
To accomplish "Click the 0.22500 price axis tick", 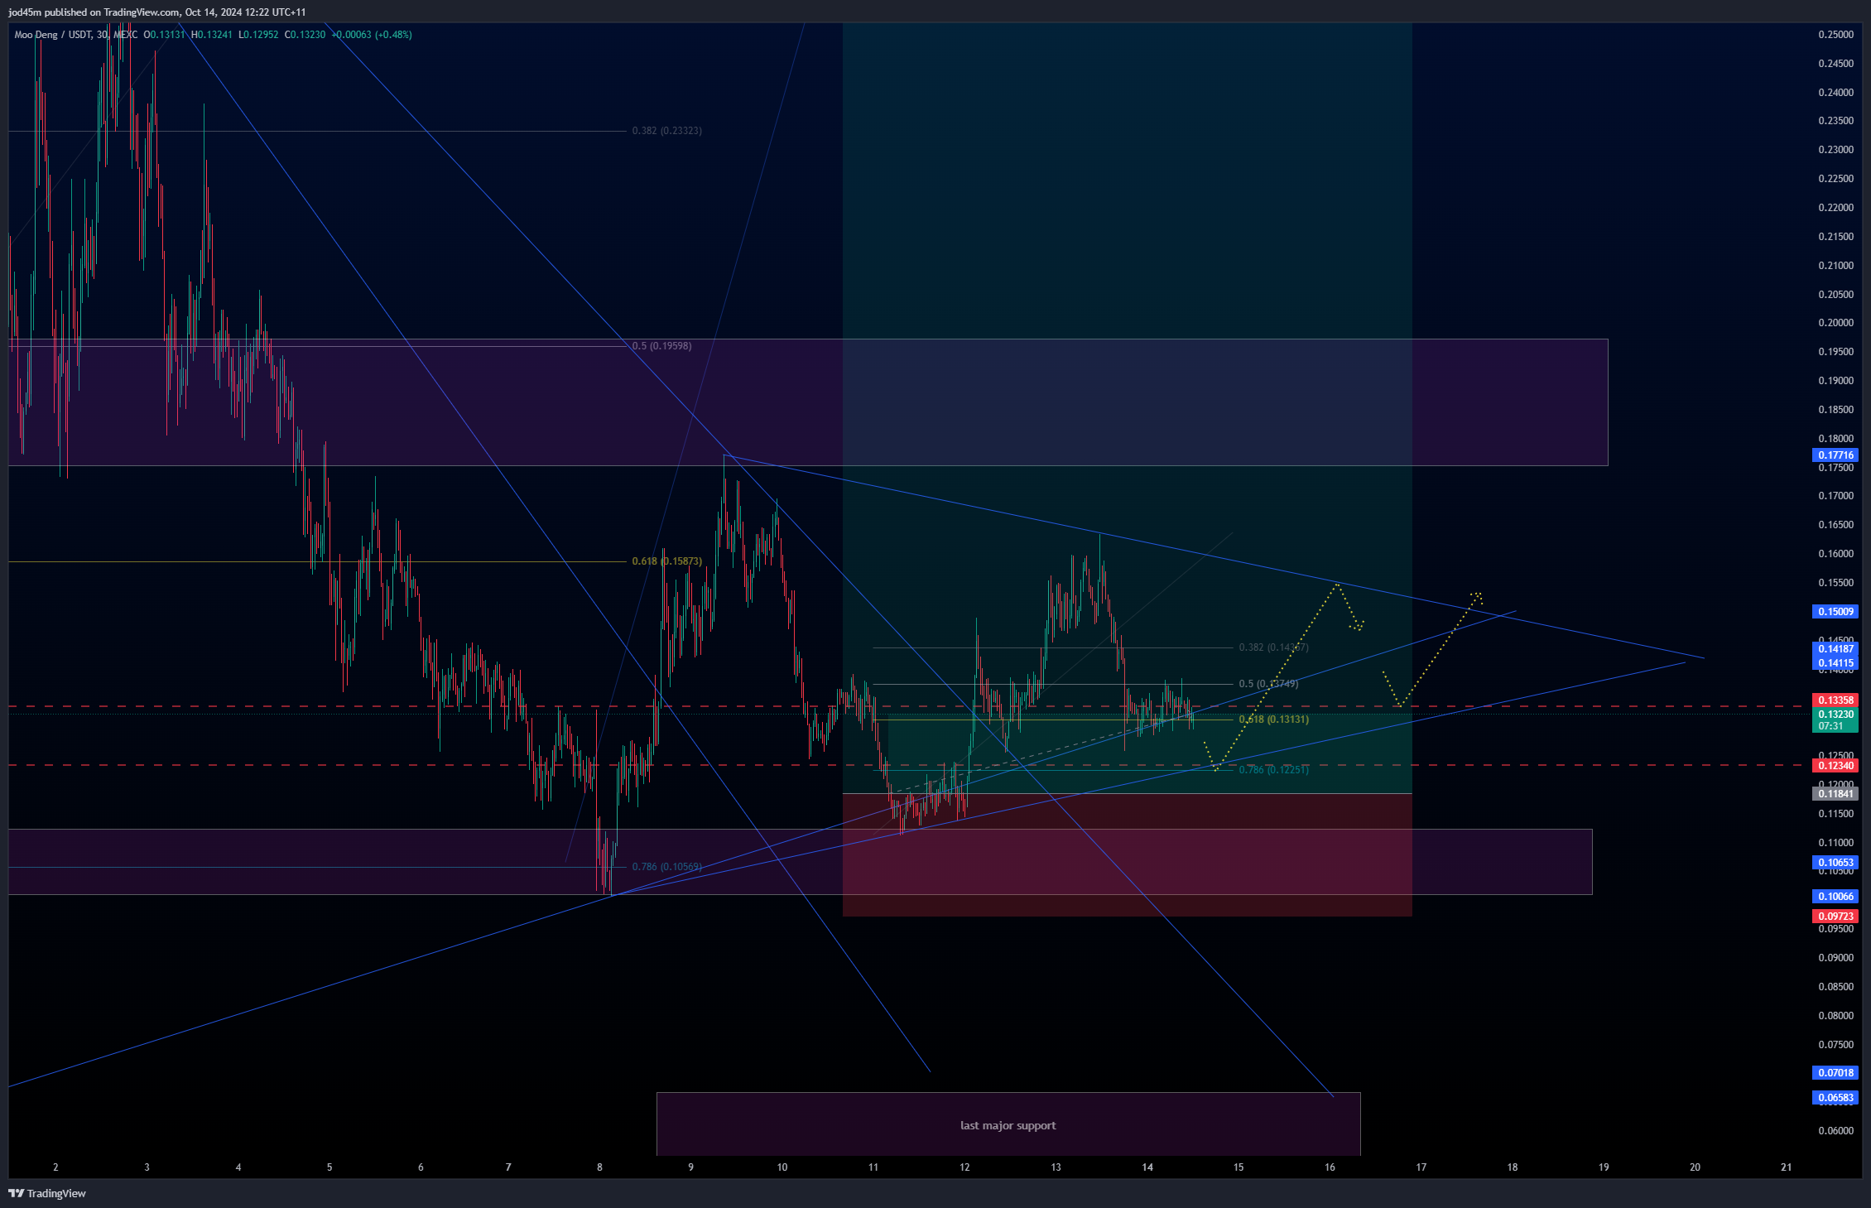I will pos(1835,179).
